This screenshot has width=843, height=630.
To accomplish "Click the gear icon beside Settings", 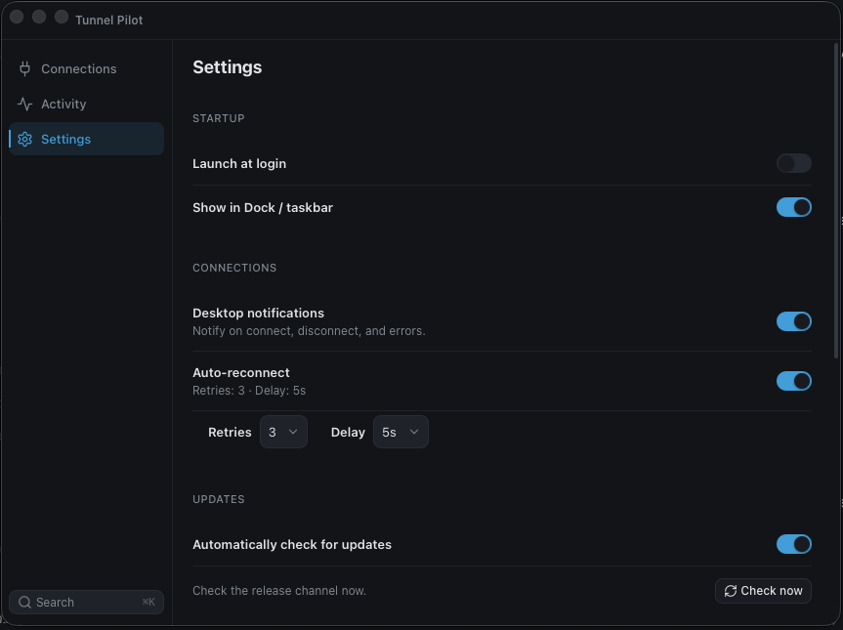I will 24,140.
